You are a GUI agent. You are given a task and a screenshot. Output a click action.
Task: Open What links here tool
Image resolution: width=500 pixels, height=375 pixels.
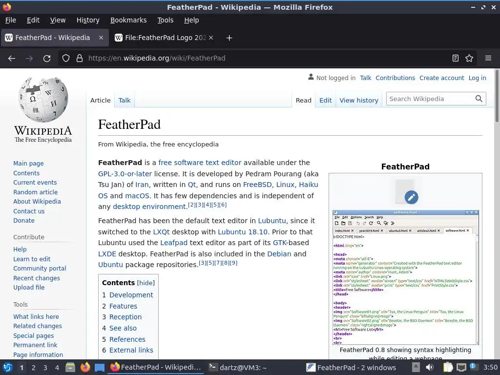(x=36, y=316)
